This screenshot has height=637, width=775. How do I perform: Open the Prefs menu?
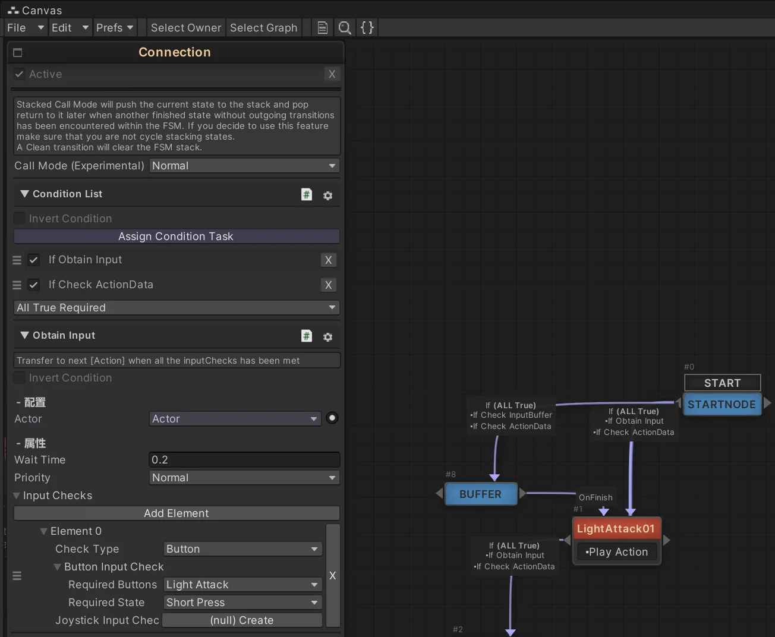point(114,28)
